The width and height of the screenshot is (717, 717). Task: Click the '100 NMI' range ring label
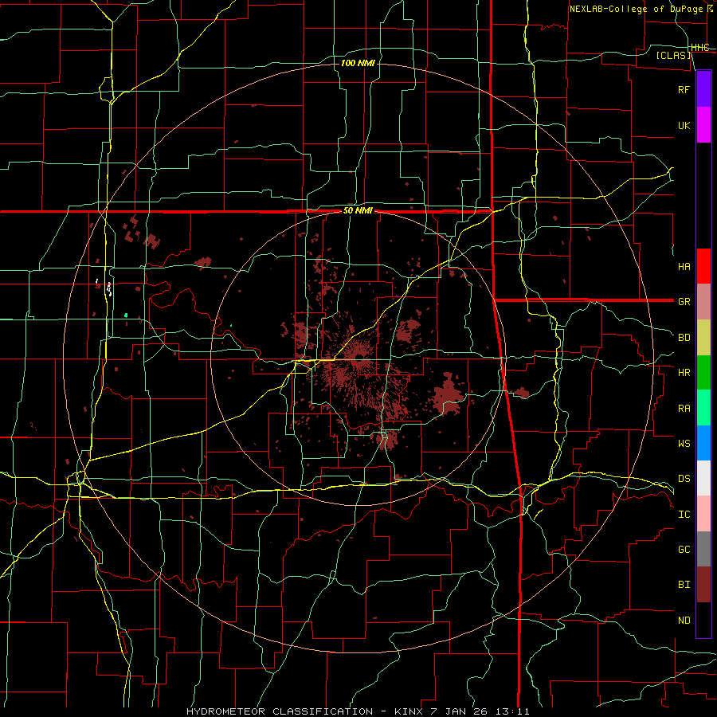point(358,63)
